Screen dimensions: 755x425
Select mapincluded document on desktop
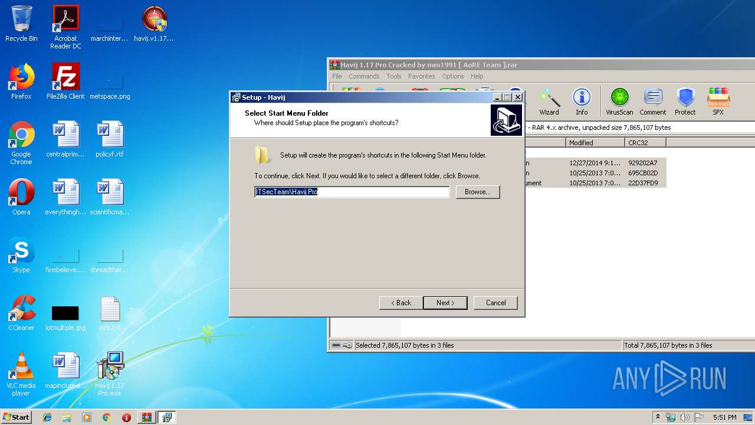(65, 371)
